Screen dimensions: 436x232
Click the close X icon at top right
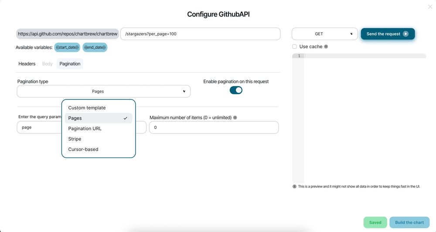(430, 7)
